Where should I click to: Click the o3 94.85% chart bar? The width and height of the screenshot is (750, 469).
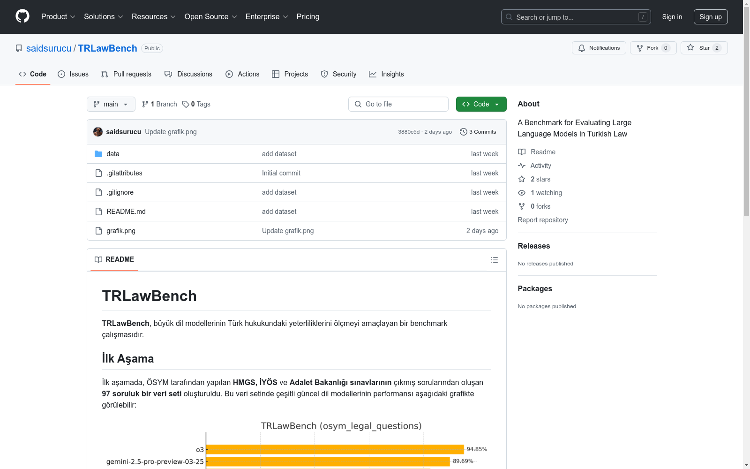335,449
